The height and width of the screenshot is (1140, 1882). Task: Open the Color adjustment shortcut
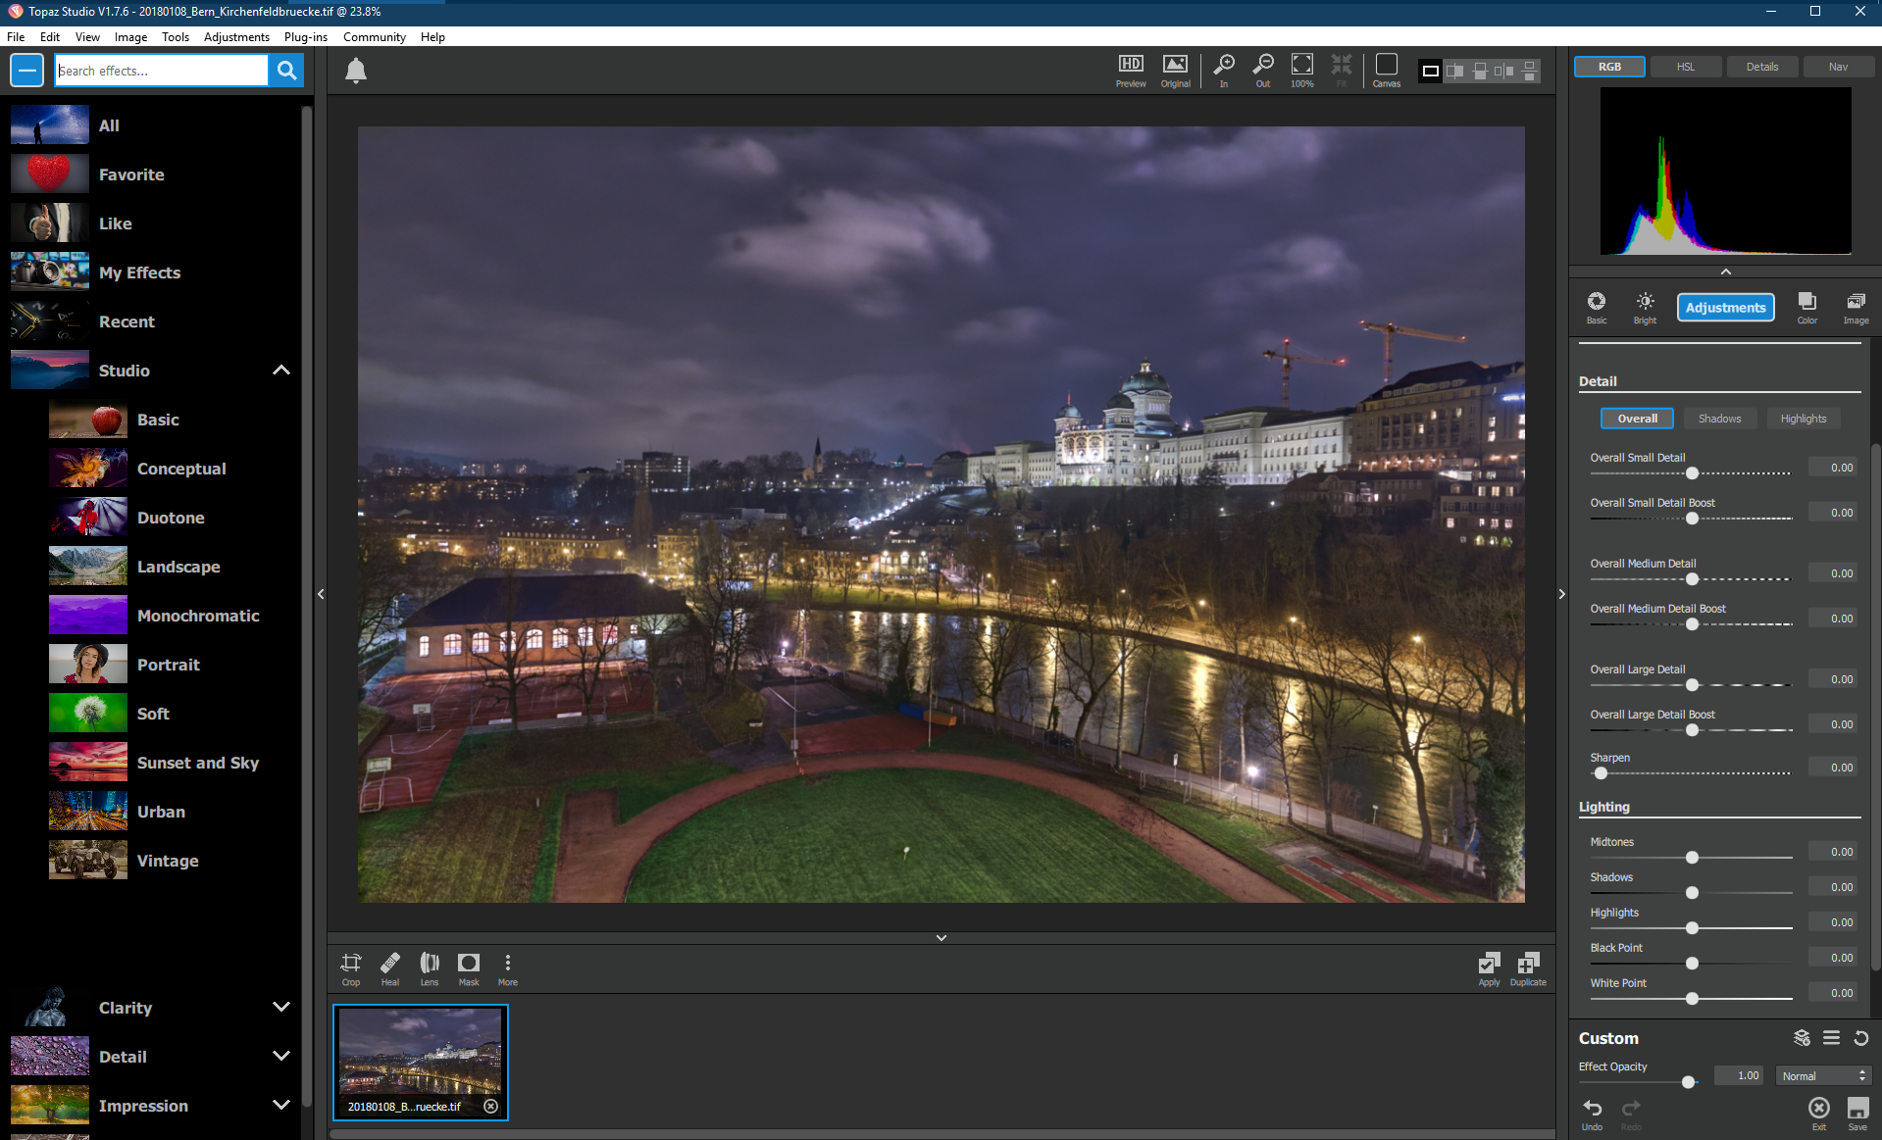[1806, 308]
